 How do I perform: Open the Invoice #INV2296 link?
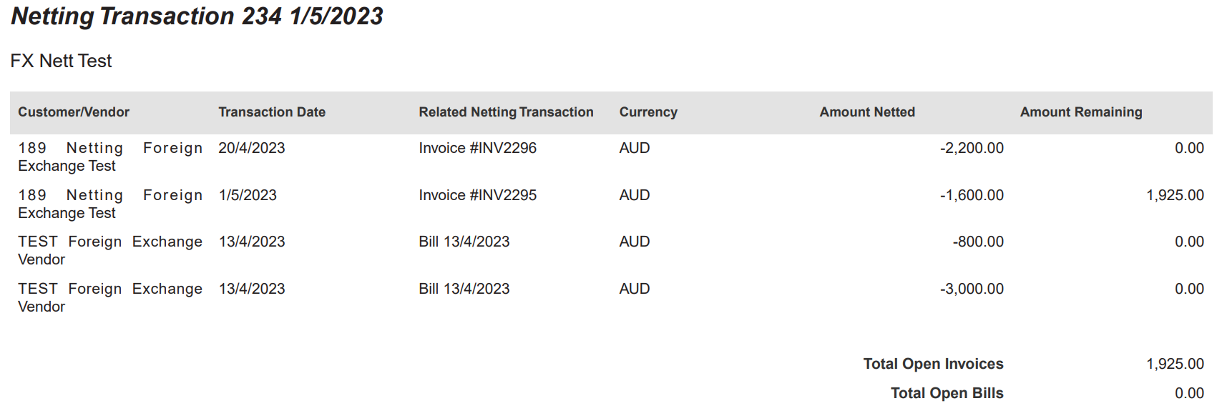pyautogui.click(x=477, y=148)
